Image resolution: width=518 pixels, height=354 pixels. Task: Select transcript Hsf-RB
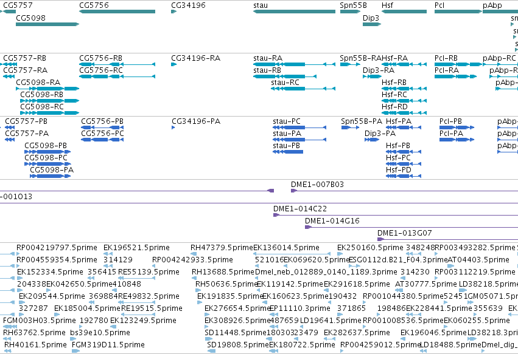click(404, 89)
